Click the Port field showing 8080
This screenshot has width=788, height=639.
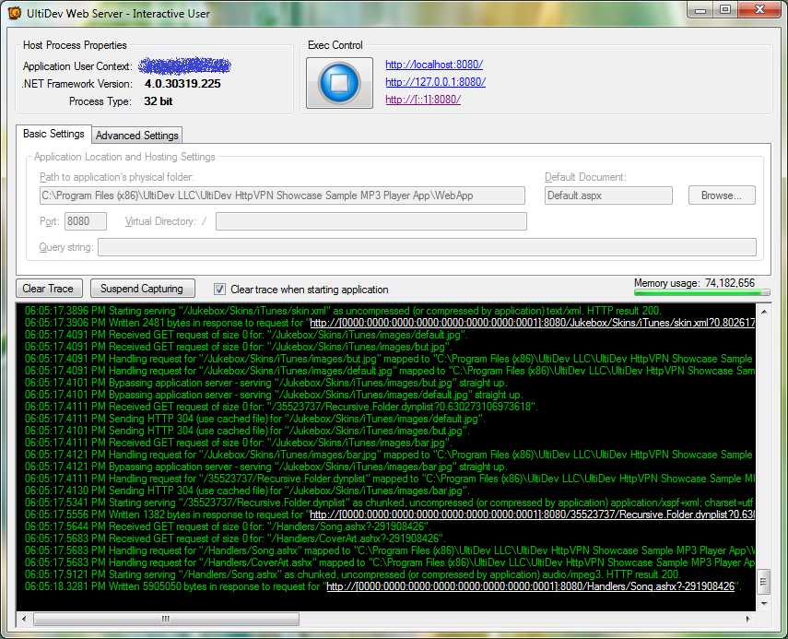coord(86,221)
